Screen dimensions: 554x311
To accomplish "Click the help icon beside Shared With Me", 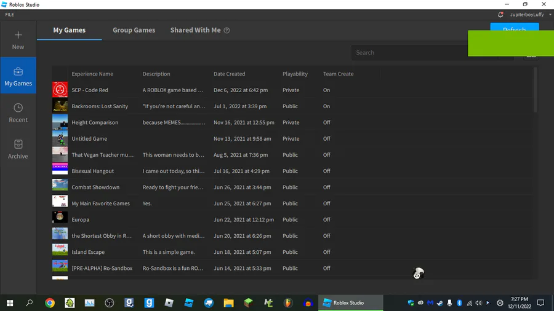I will 227,30.
